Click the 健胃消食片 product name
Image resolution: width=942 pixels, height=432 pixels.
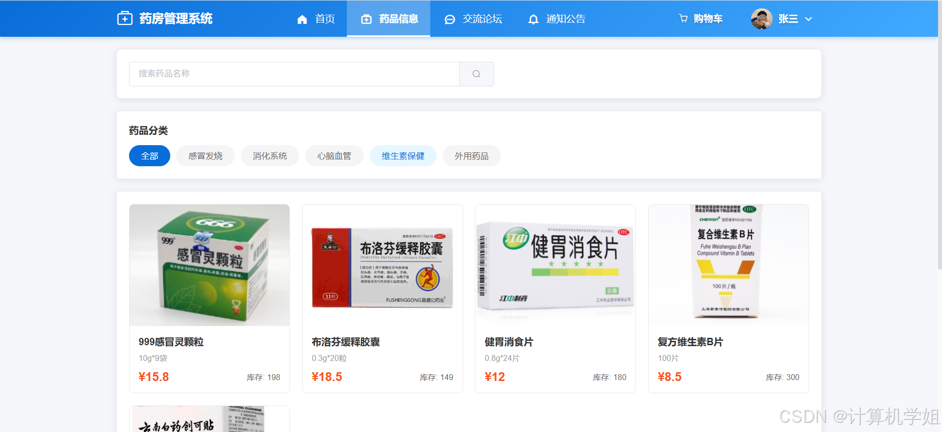(509, 342)
